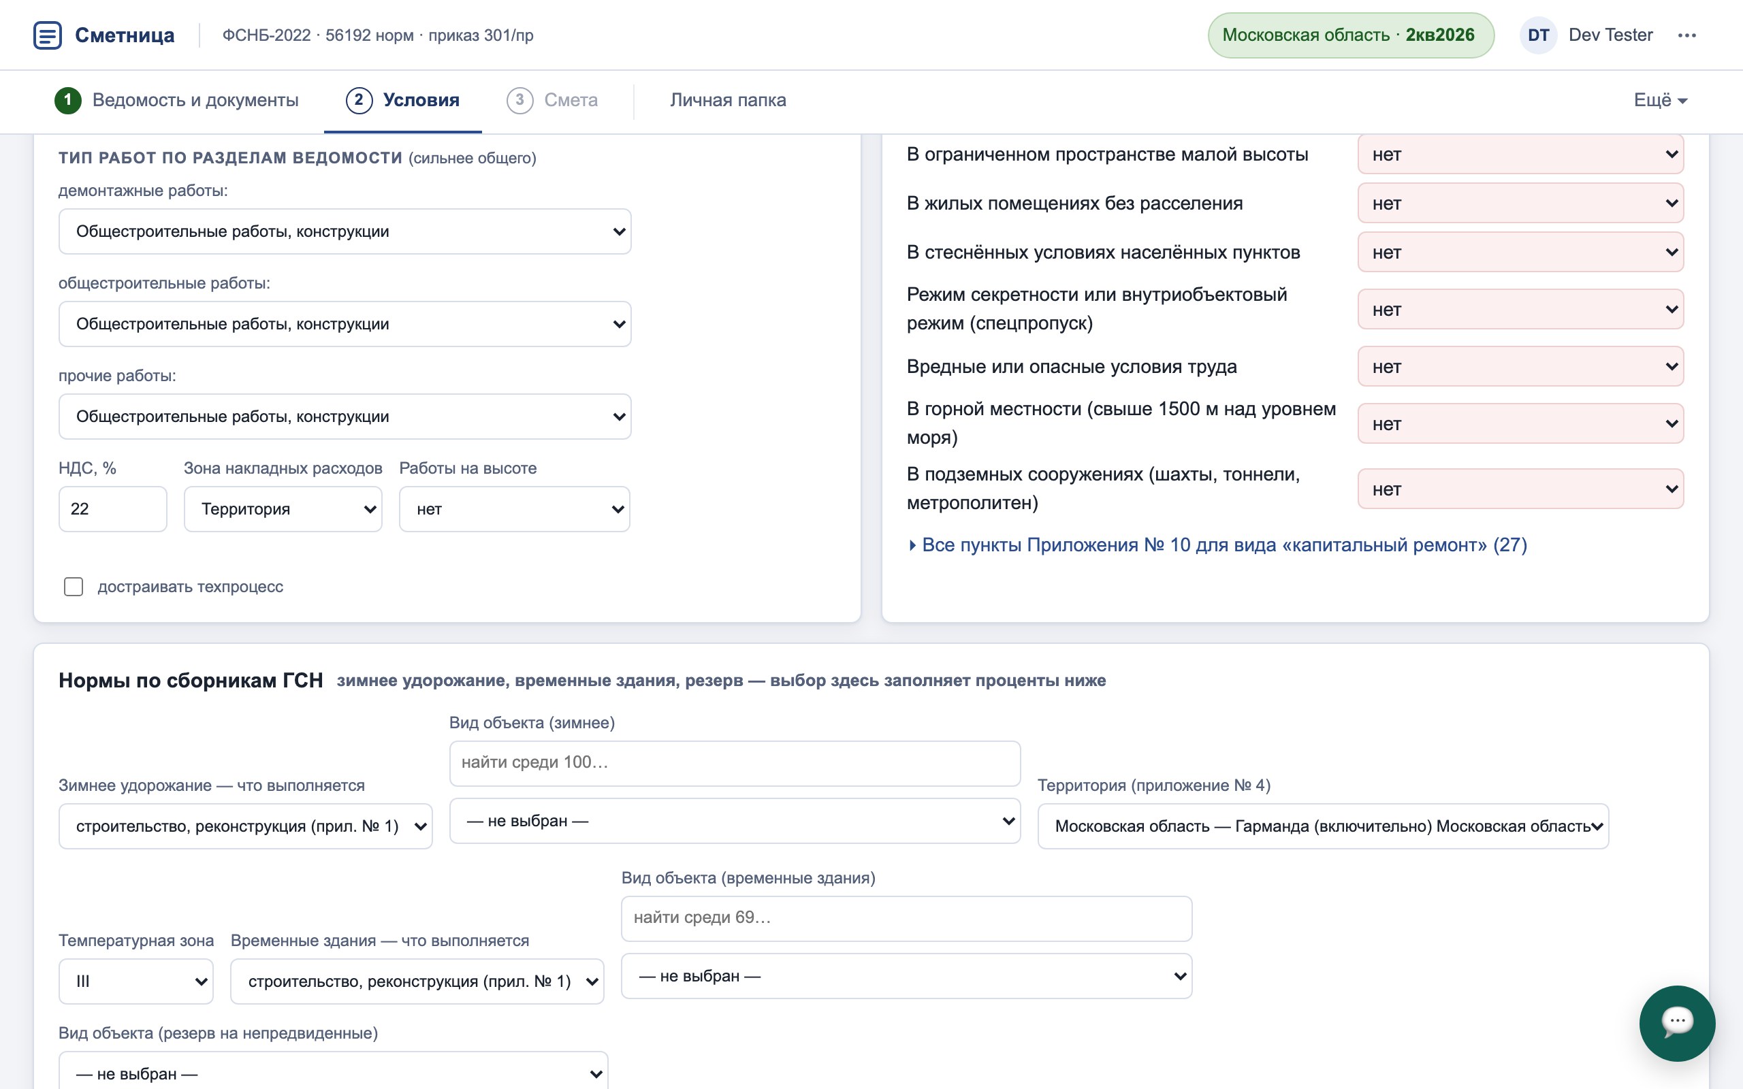Click the step 3 circle icon
Viewport: 1743px width, 1089px height.
coord(519,100)
